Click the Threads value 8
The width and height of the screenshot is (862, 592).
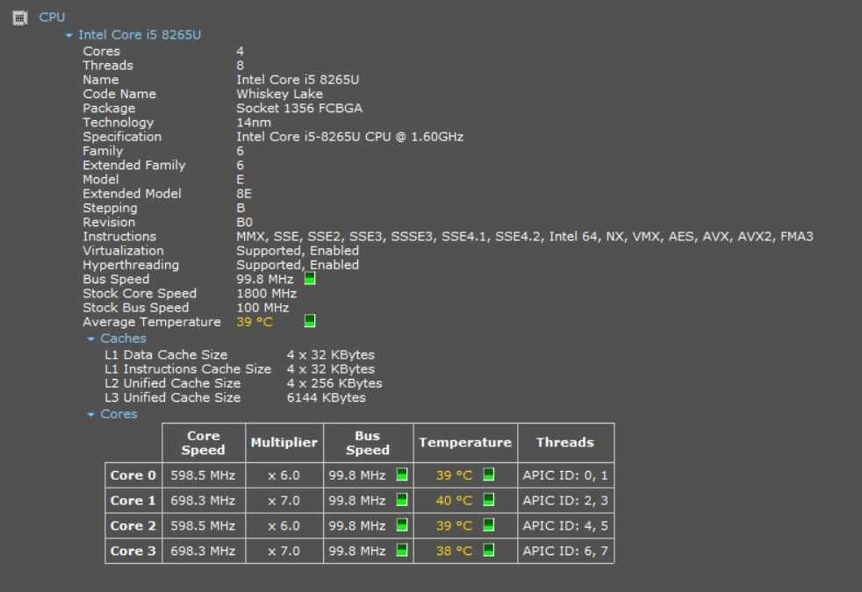click(x=241, y=66)
